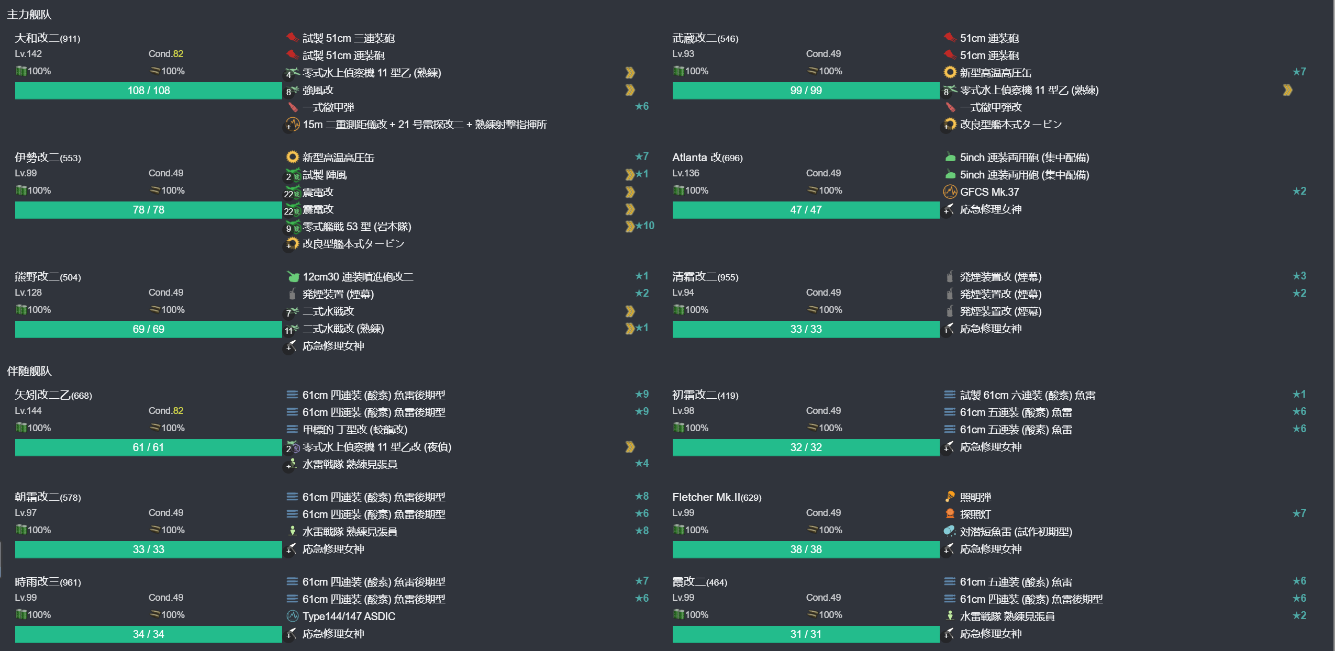This screenshot has height=651, width=1335.
Task: Click the Type144/147 ASDIC sonar icon on 時雨改三
Action: point(292,616)
